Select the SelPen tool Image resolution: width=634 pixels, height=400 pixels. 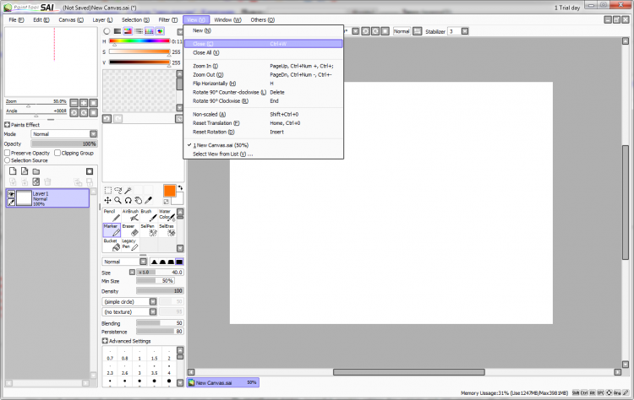(x=149, y=230)
